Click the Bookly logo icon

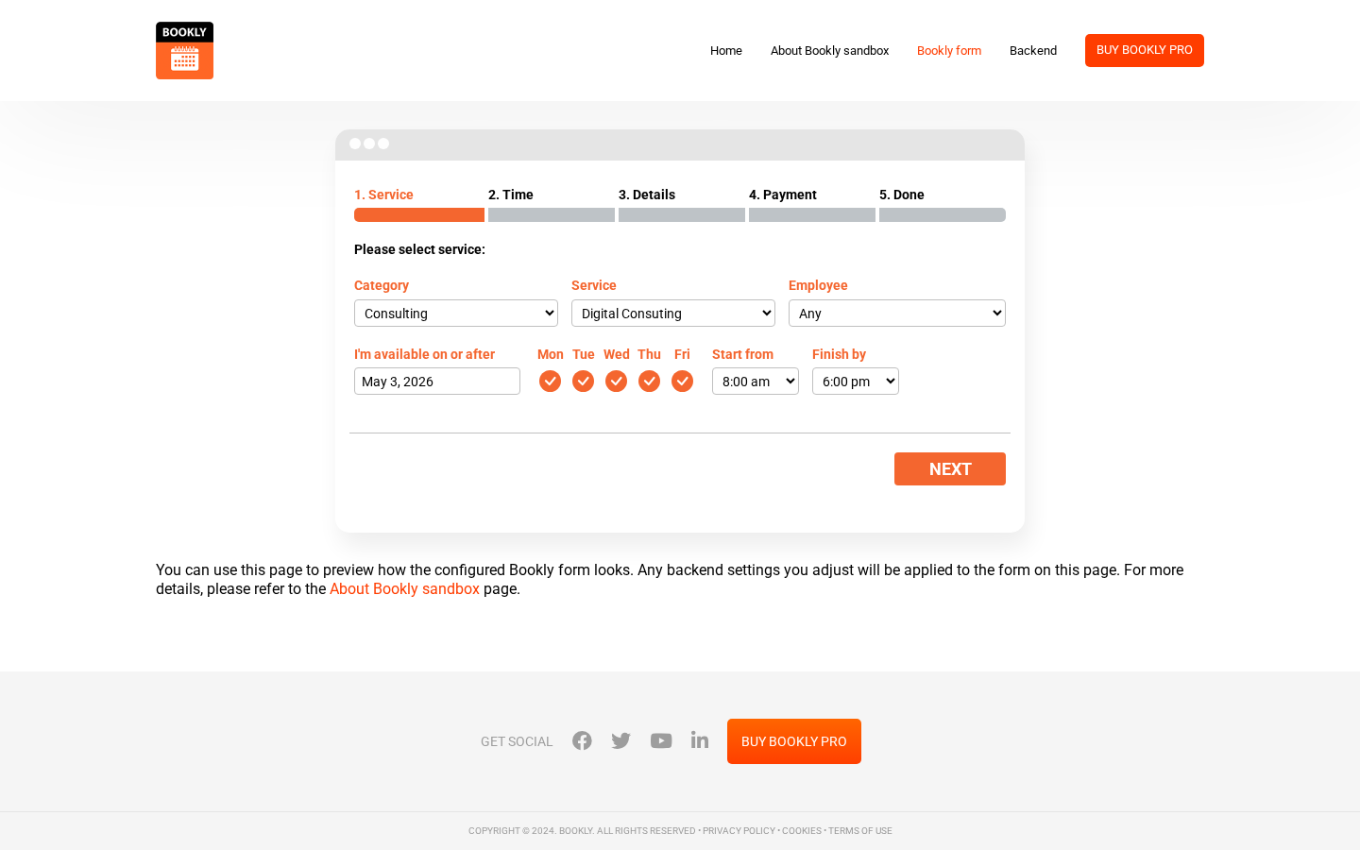pos(184,50)
